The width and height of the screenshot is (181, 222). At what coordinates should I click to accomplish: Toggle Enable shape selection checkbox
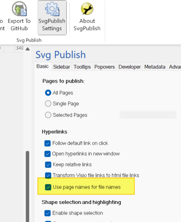47,213
